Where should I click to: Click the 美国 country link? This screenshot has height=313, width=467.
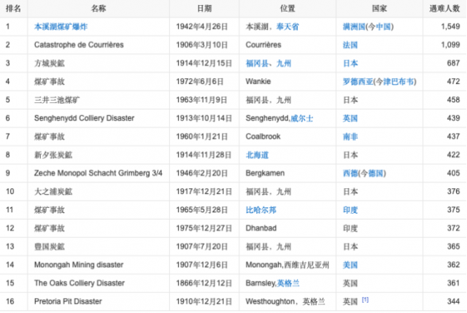(x=350, y=265)
